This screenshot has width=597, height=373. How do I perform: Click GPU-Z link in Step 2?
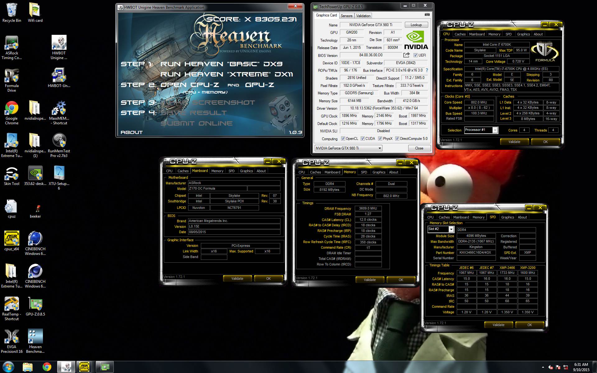(x=260, y=85)
